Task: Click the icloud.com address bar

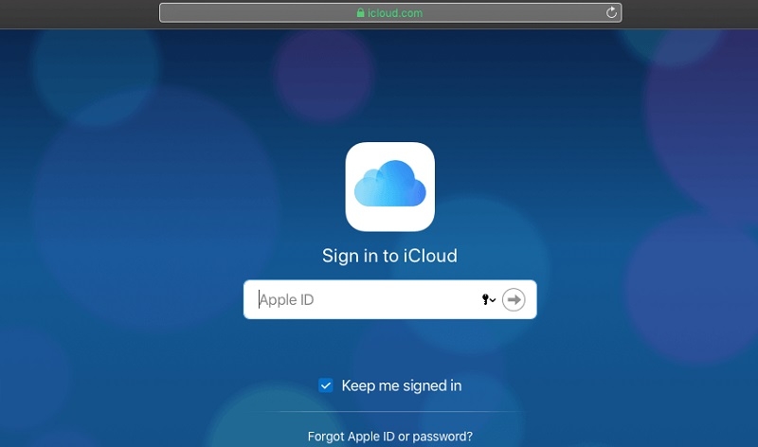Action: [390, 13]
